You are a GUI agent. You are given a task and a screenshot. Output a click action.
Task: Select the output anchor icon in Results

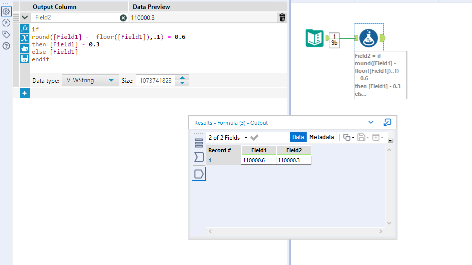199,174
